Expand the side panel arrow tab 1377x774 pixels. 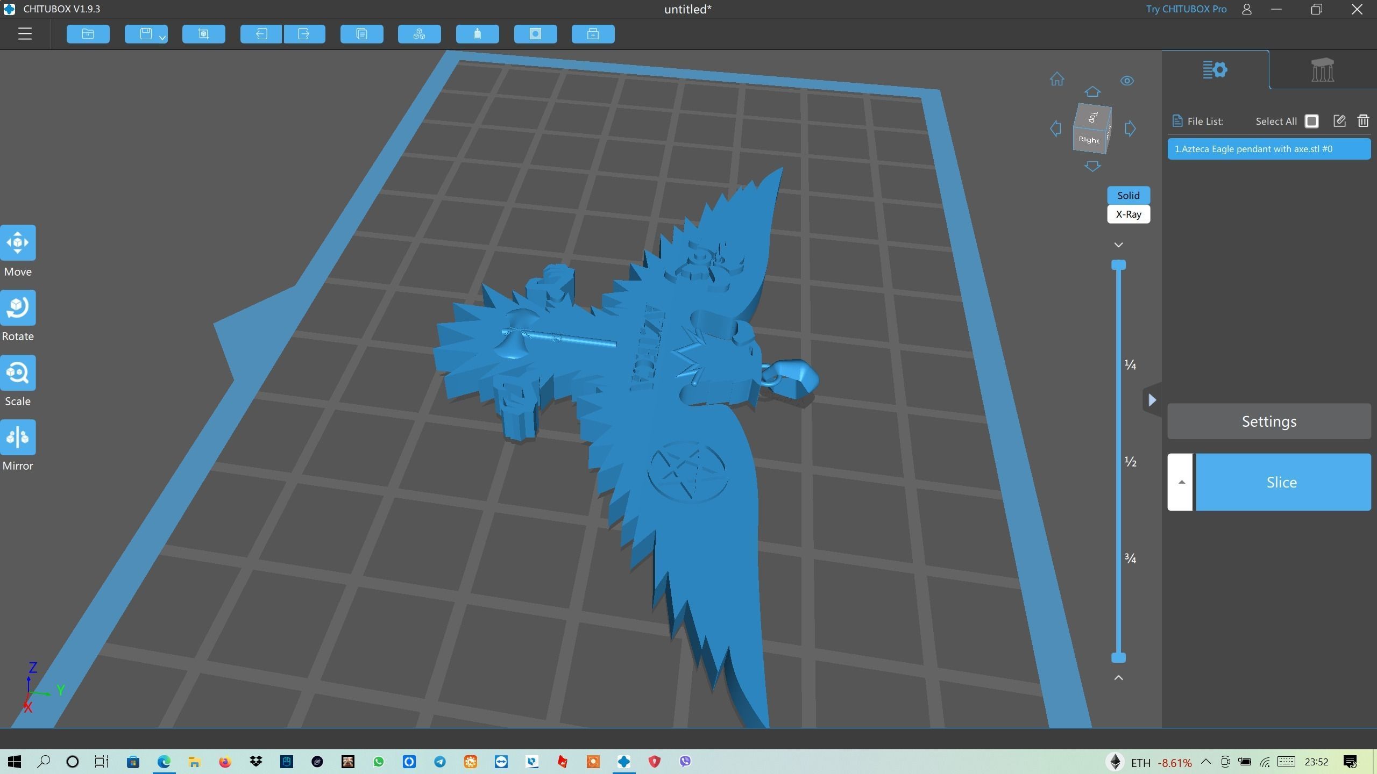[x=1152, y=399]
